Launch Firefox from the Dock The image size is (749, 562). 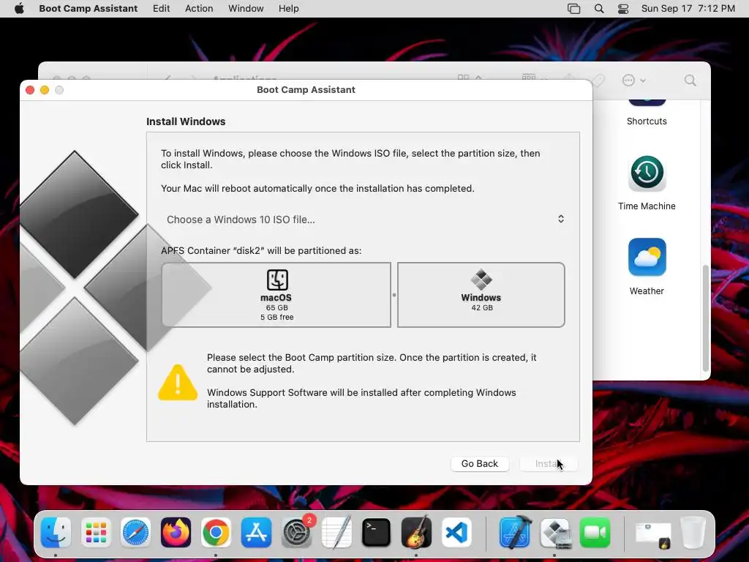pyautogui.click(x=176, y=532)
